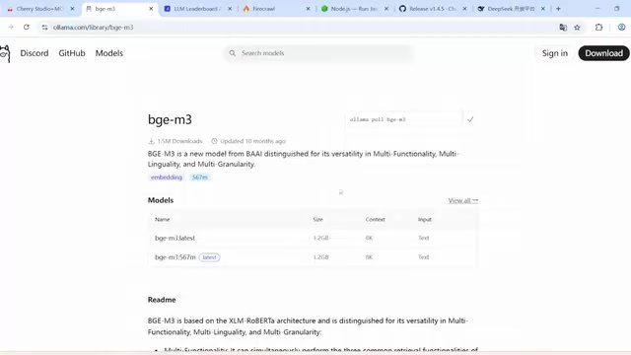This screenshot has height=355, width=631.
Task: Click the Sign in button
Action: [x=554, y=53]
